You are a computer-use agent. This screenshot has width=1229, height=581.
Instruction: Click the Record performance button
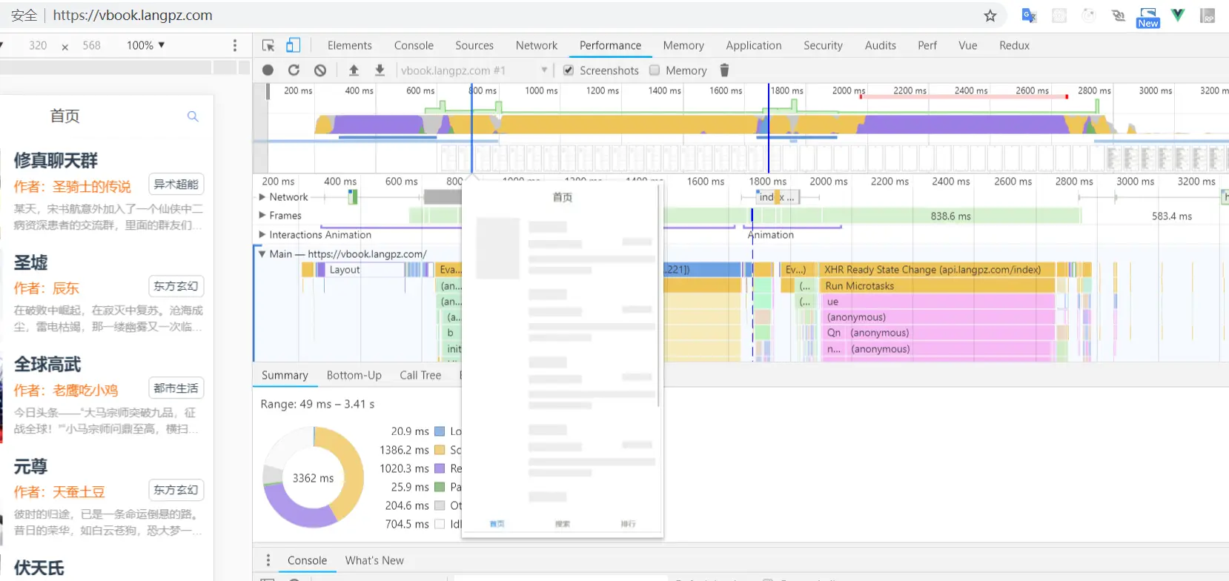268,70
